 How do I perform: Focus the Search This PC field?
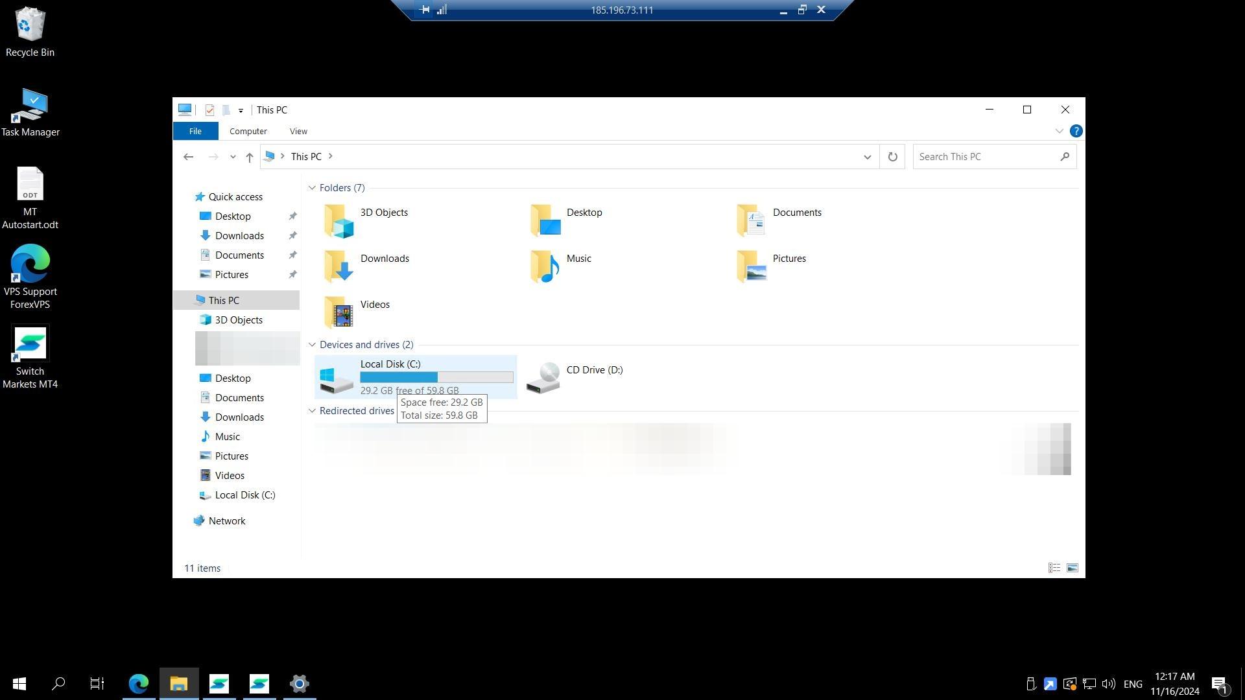tap(994, 157)
